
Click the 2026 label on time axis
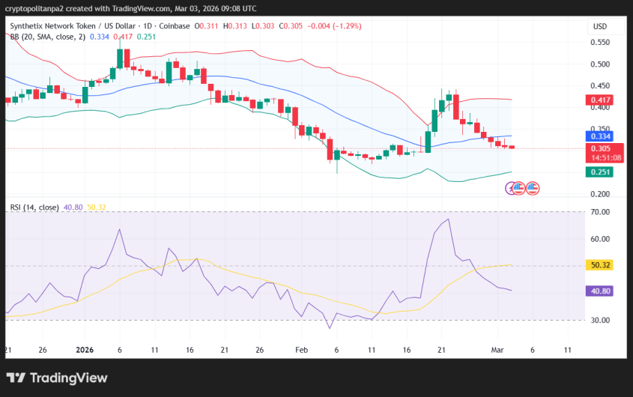(84, 350)
